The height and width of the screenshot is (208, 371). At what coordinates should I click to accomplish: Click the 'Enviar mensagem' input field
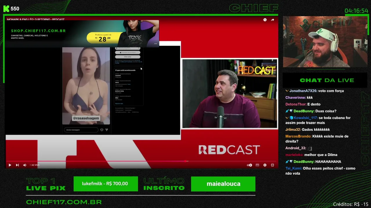coord(81,130)
